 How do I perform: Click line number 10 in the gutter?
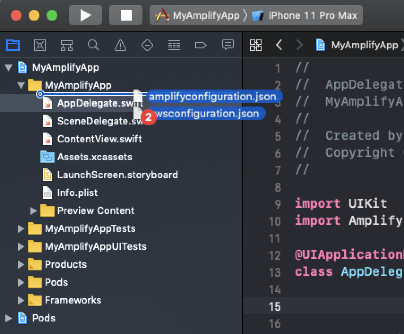(275, 222)
